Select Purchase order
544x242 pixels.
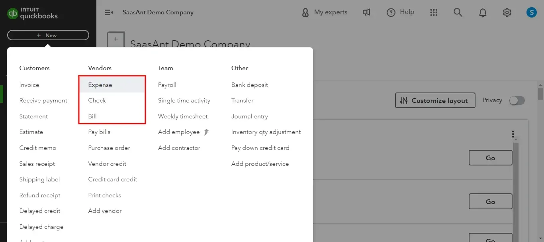[109, 148]
